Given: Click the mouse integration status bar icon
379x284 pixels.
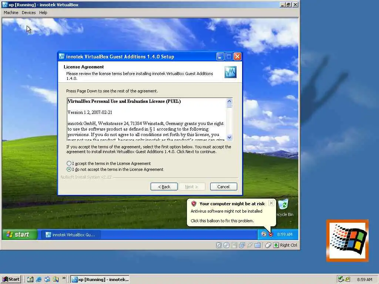Looking at the screenshot, I should [x=268, y=245].
